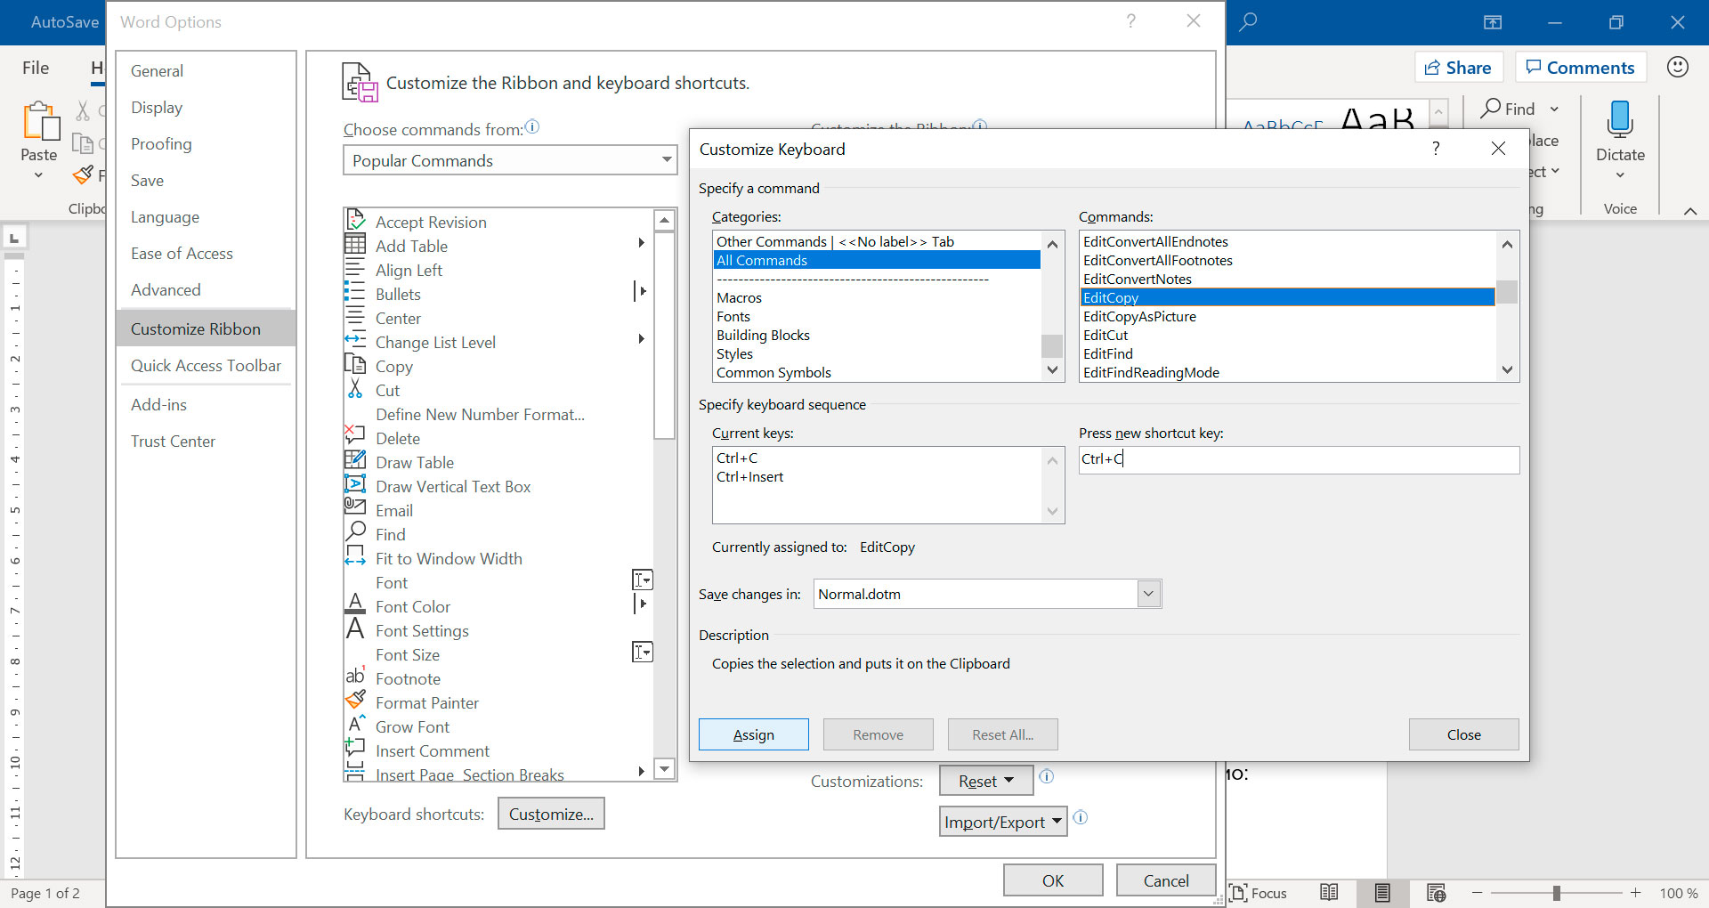This screenshot has height=908, width=1709.
Task: Open the Advanced options tab
Action: click(x=166, y=289)
